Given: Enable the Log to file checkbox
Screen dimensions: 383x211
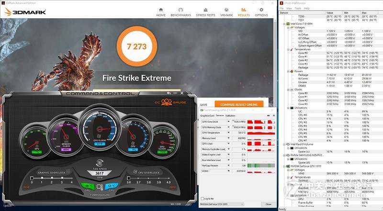Looking at the screenshot, I should click(x=202, y=199).
